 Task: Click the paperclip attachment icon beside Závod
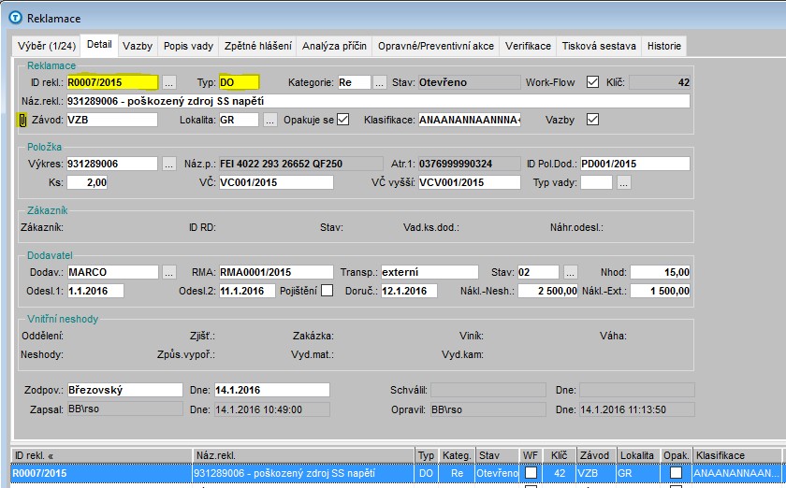(22, 121)
